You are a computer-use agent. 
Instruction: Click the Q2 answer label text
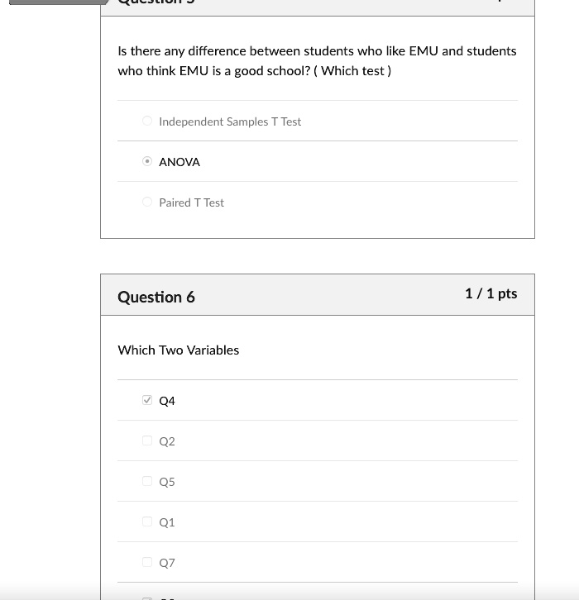click(167, 441)
